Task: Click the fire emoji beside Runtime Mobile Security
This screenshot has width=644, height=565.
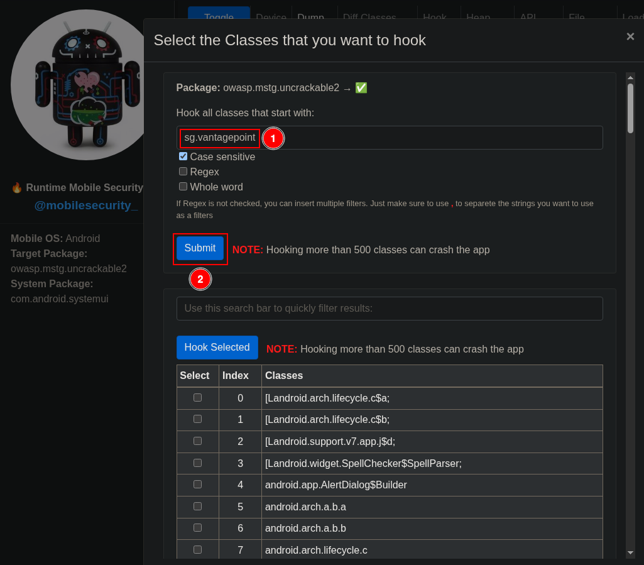Action: [x=17, y=187]
